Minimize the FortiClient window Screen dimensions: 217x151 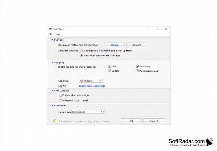148,29
